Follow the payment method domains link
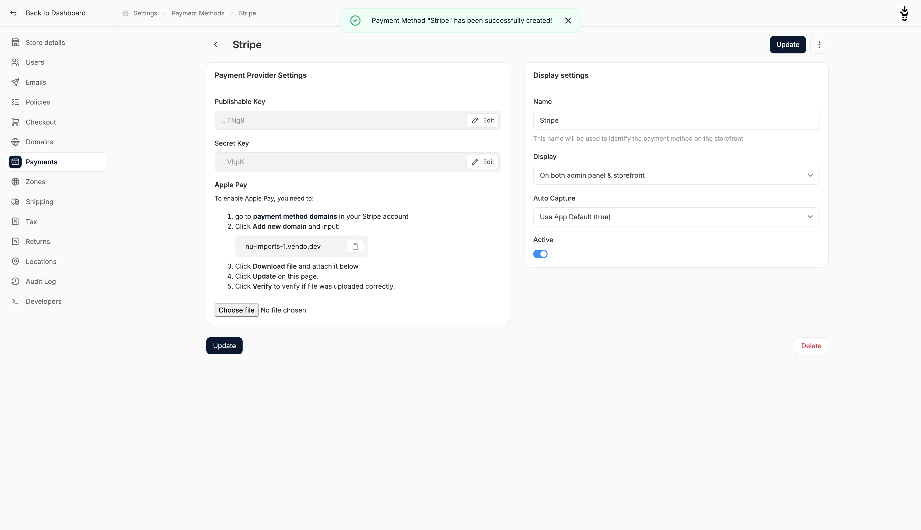Screen dimensions: 921x530 tap(295, 216)
